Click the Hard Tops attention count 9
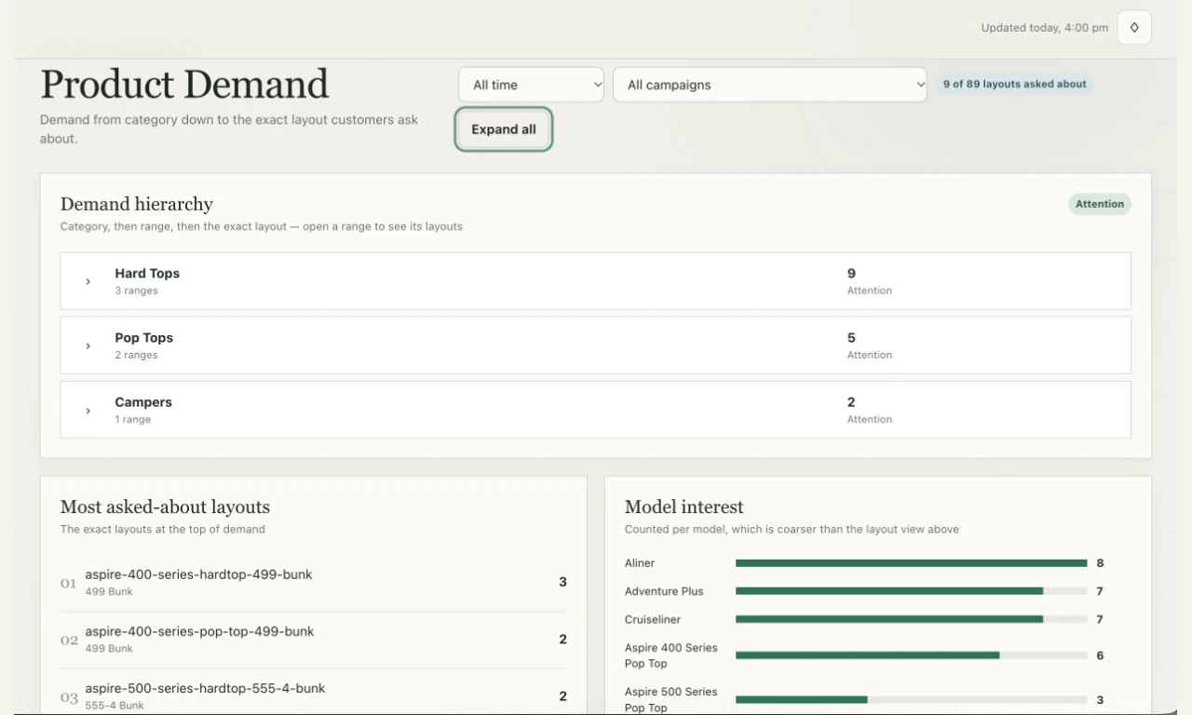This screenshot has height=715, width=1192. (851, 274)
